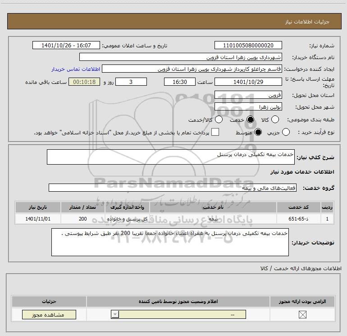This screenshot has width=347, height=336.
Task: Select the کالا/خدمت radio button
Action: [x=219, y=120]
